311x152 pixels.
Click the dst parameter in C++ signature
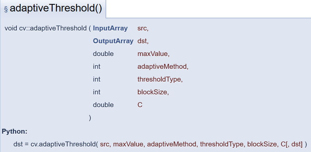[x=142, y=41]
